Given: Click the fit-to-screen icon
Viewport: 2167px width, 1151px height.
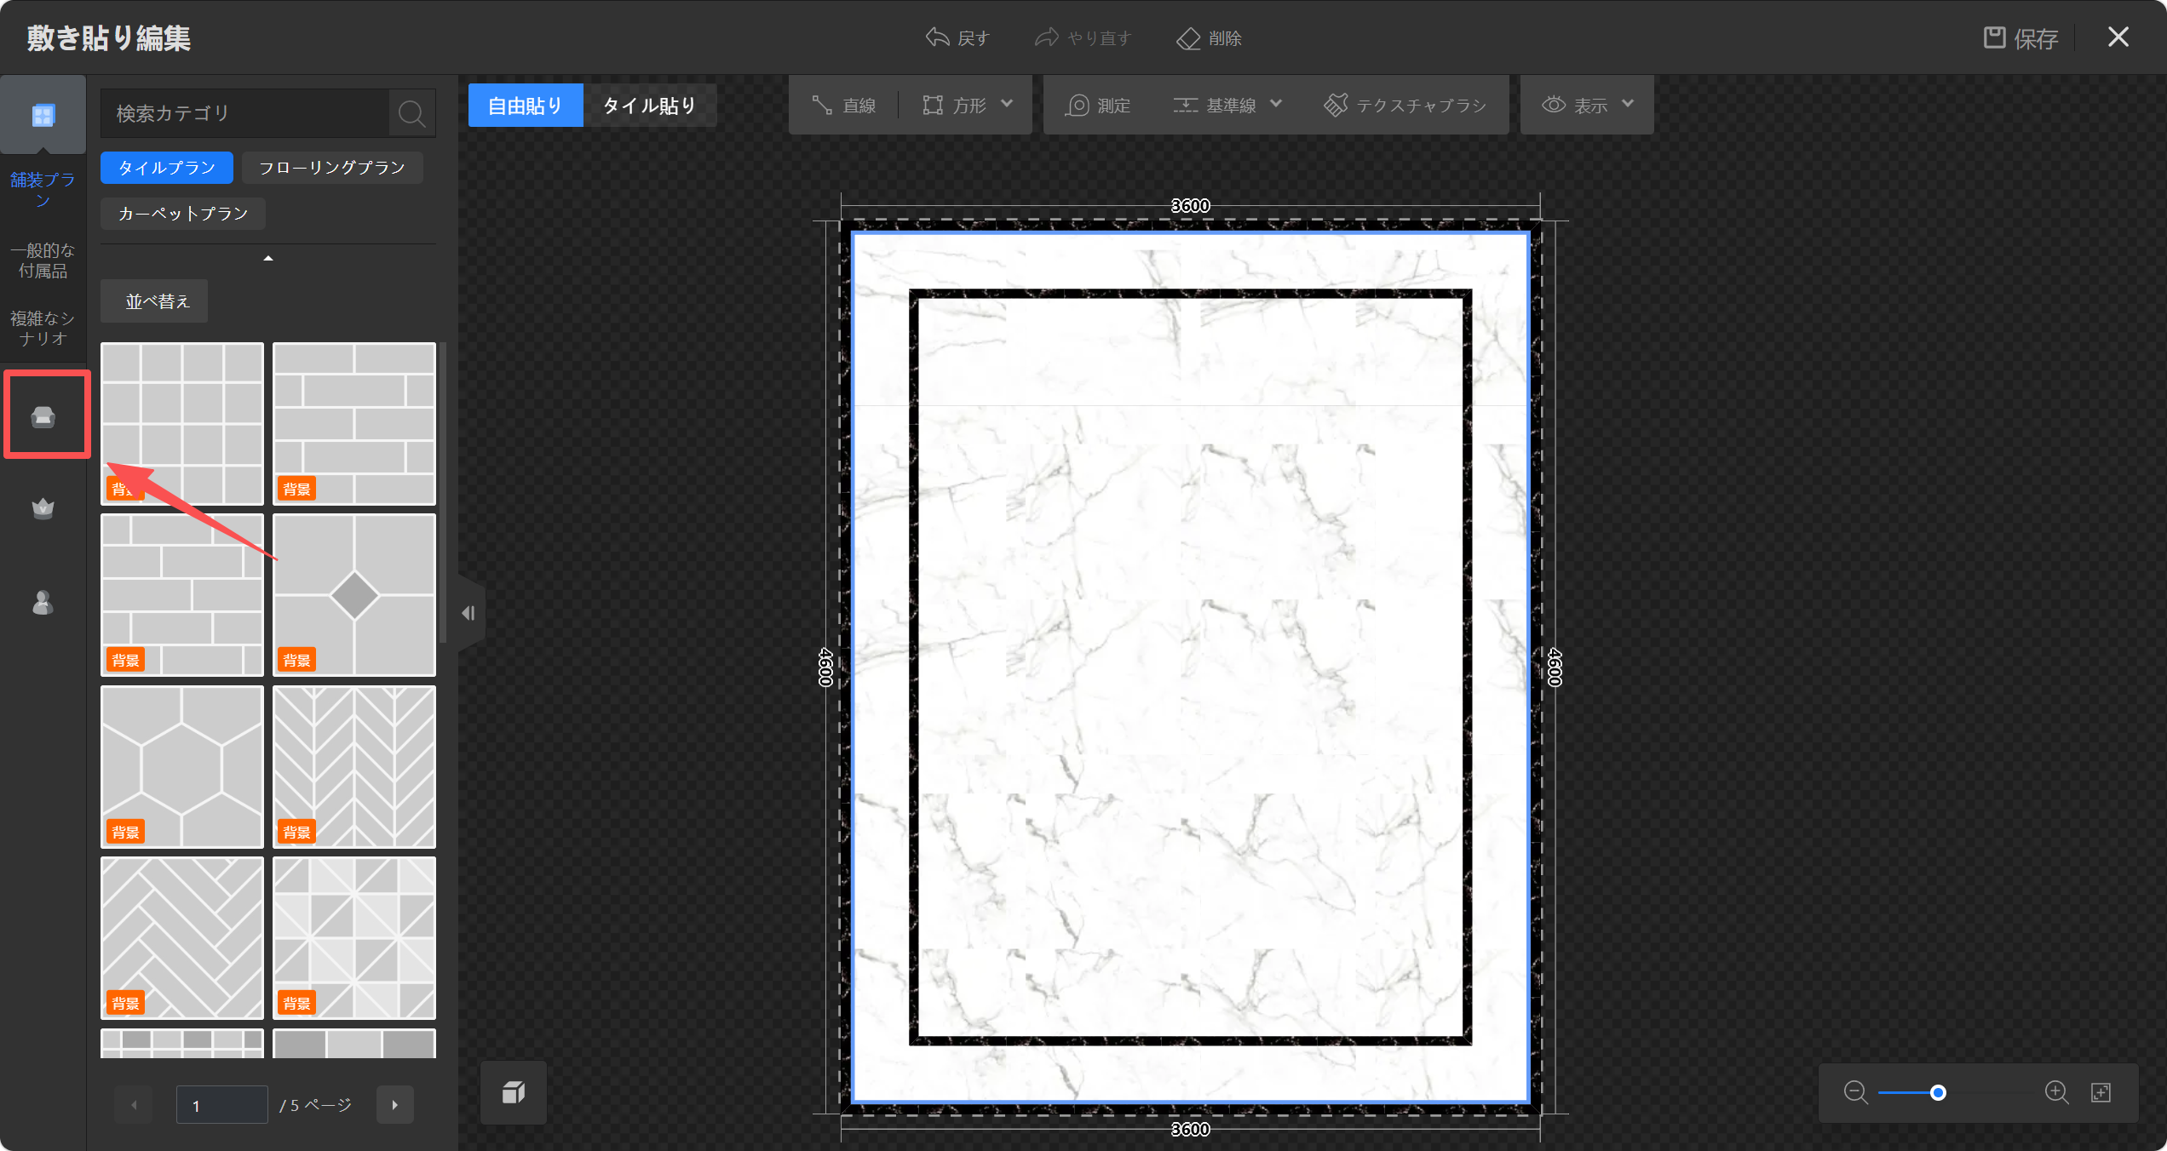Looking at the screenshot, I should [x=2101, y=1092].
